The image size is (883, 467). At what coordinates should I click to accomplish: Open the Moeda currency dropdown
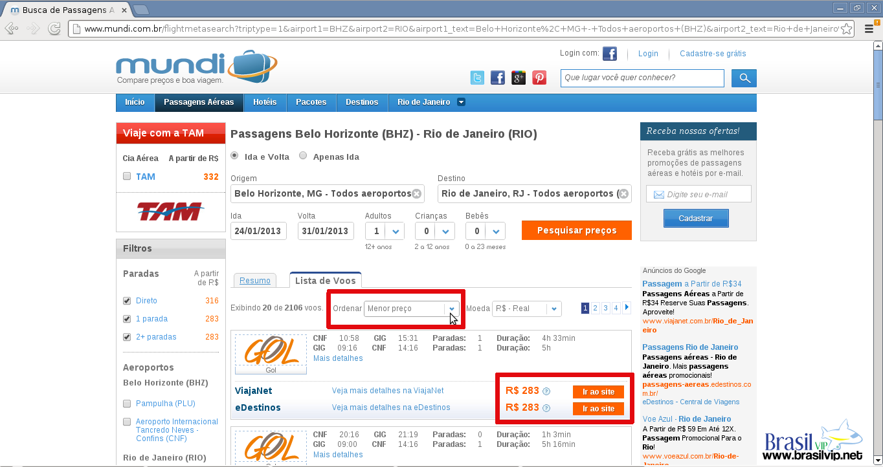527,309
